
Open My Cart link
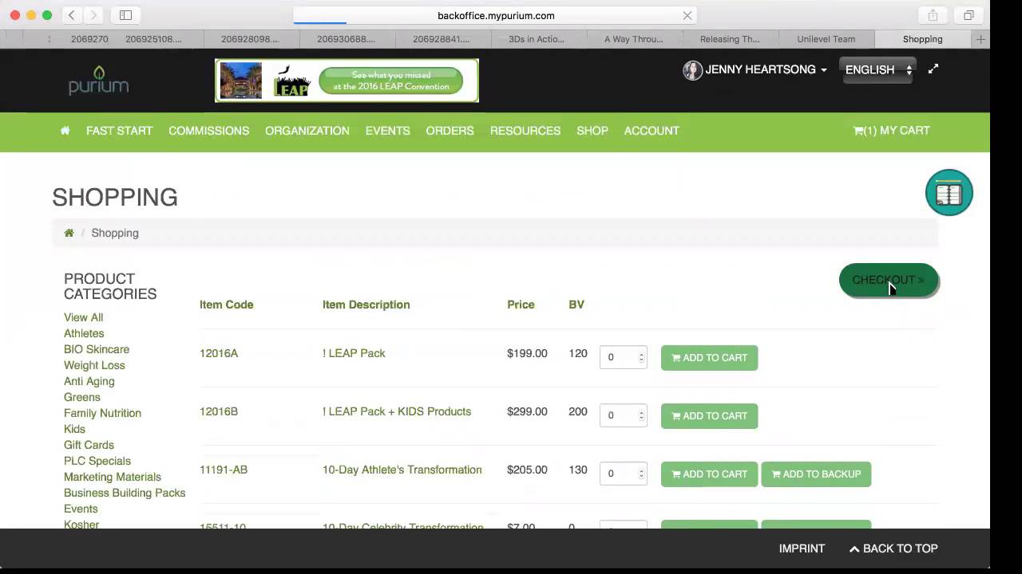[891, 131]
